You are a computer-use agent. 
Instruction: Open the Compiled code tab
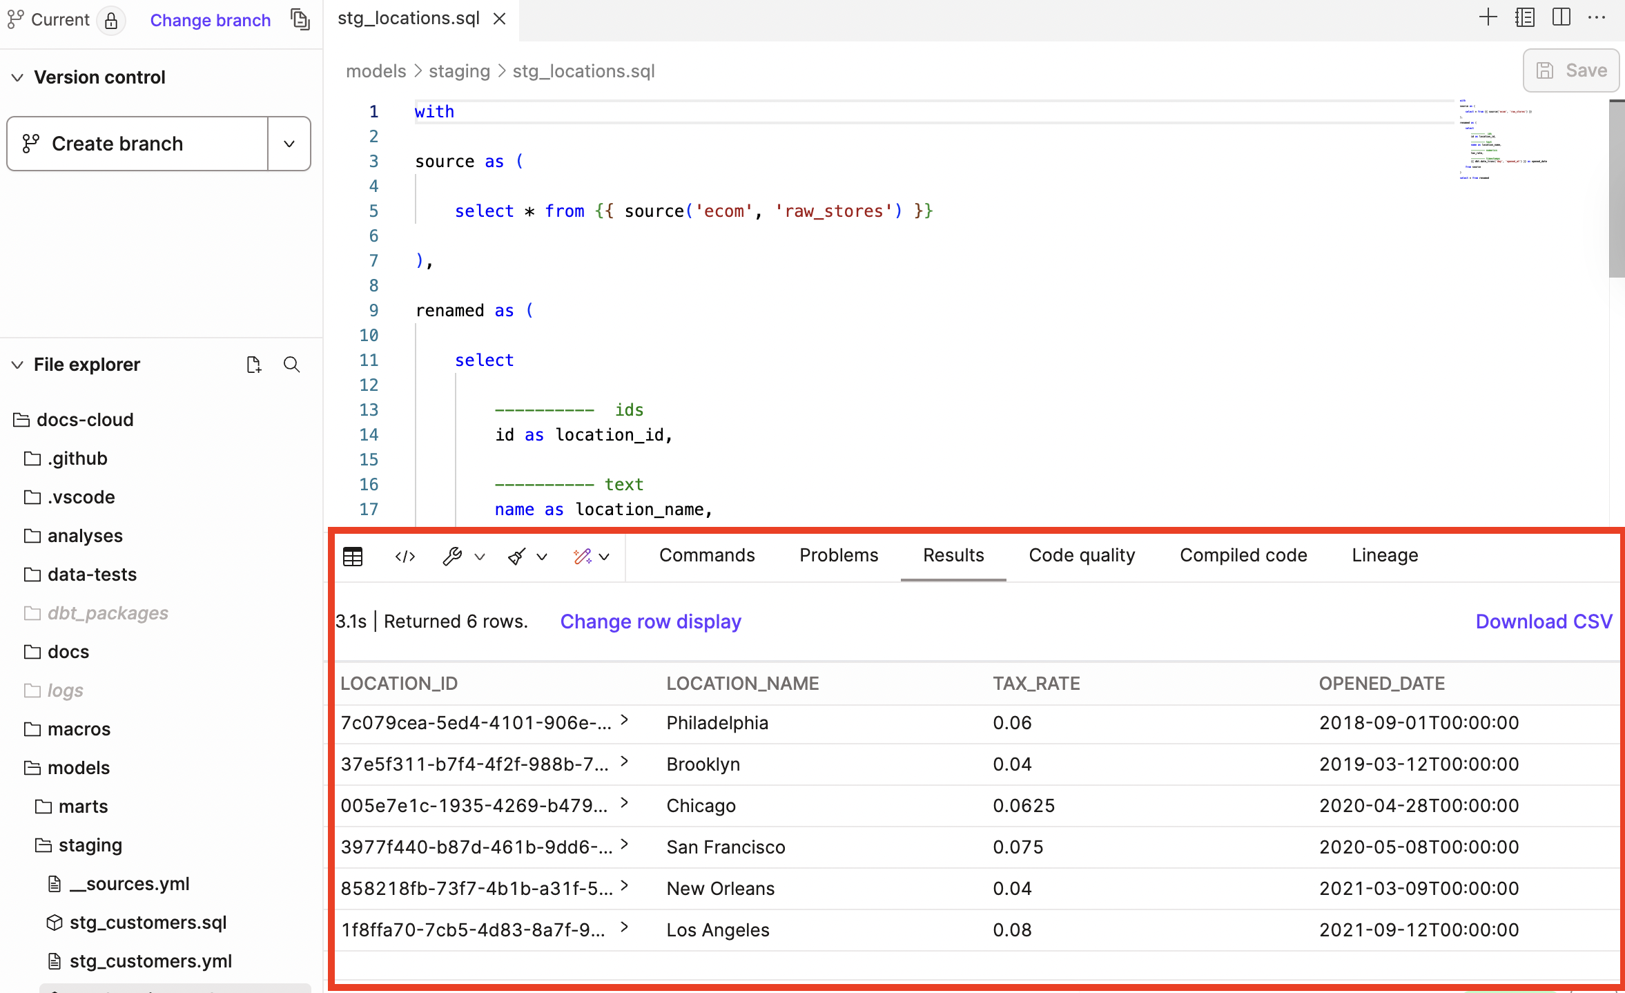(x=1242, y=555)
